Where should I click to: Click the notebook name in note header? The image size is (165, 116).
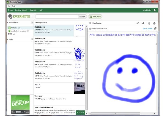coord(99,29)
